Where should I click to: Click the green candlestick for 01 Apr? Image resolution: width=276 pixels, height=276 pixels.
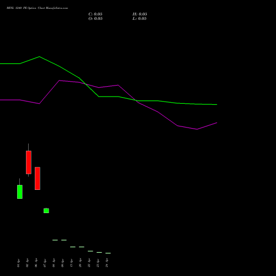pos(20,192)
